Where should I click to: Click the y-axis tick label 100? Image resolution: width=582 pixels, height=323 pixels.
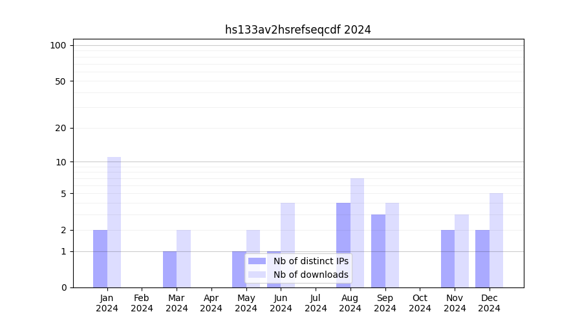[x=58, y=45]
